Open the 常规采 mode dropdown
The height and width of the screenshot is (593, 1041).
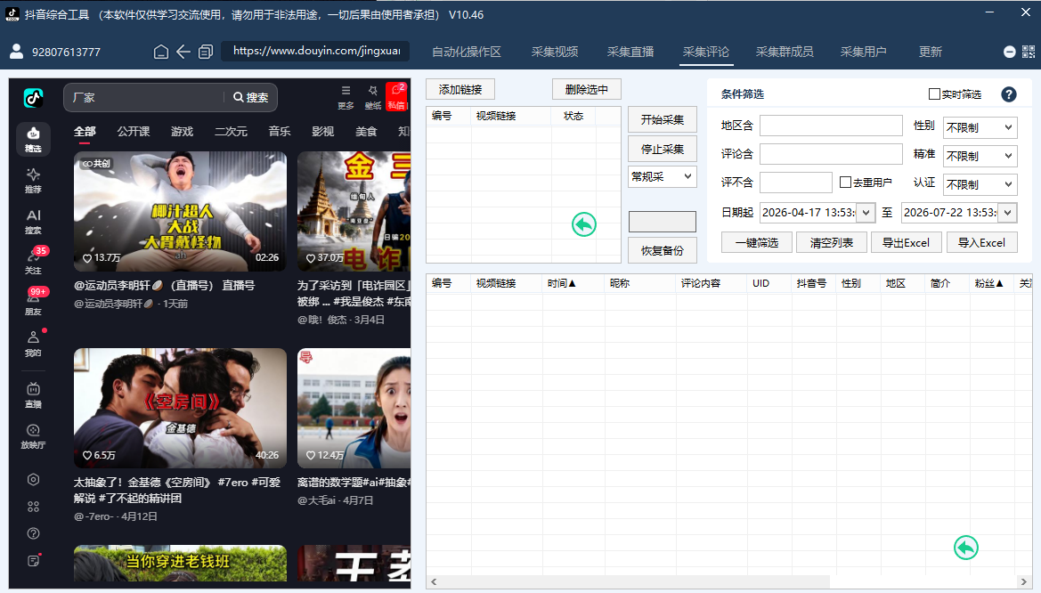(662, 176)
